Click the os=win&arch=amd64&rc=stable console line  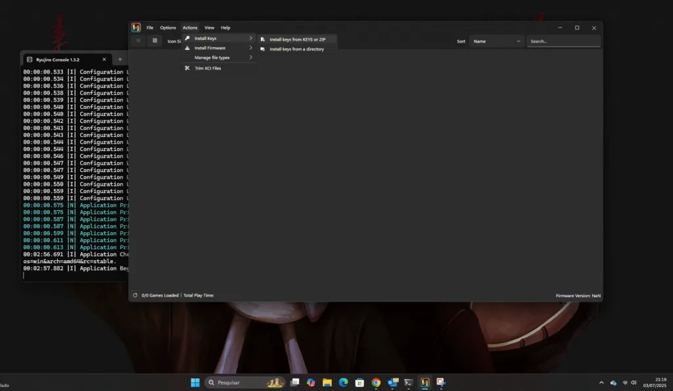pyautogui.click(x=70, y=261)
